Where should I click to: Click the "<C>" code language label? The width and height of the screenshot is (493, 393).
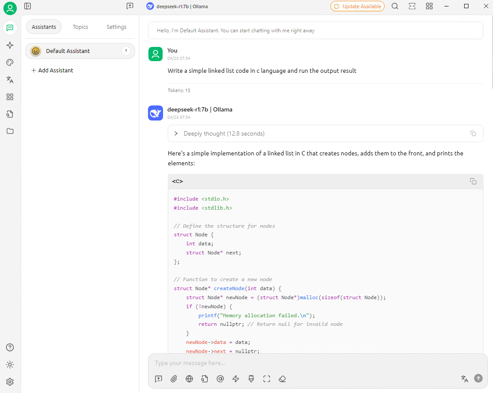click(x=177, y=181)
